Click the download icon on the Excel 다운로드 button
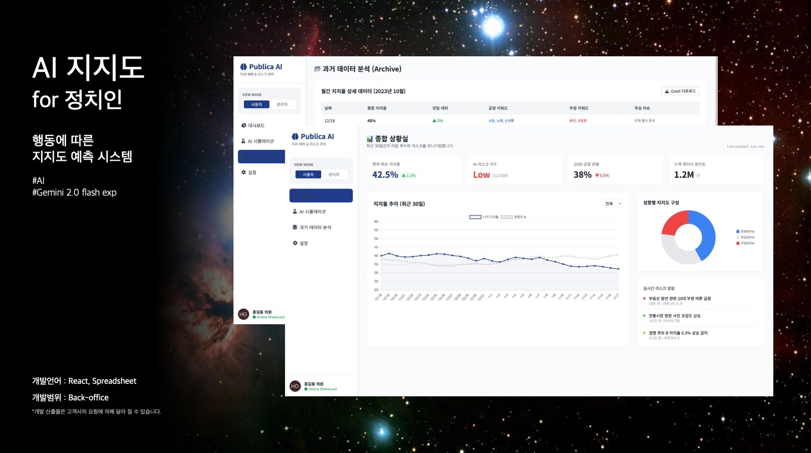This screenshot has height=453, width=811. pyautogui.click(x=667, y=91)
